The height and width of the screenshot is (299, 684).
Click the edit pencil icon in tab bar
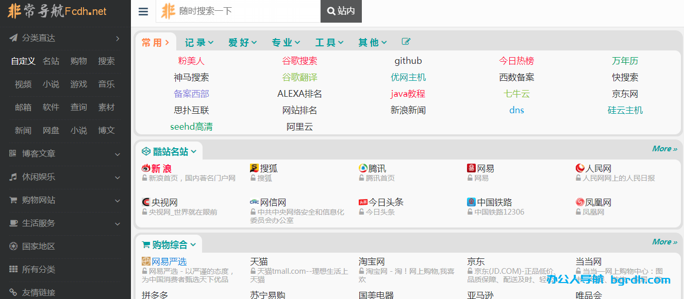[406, 42]
